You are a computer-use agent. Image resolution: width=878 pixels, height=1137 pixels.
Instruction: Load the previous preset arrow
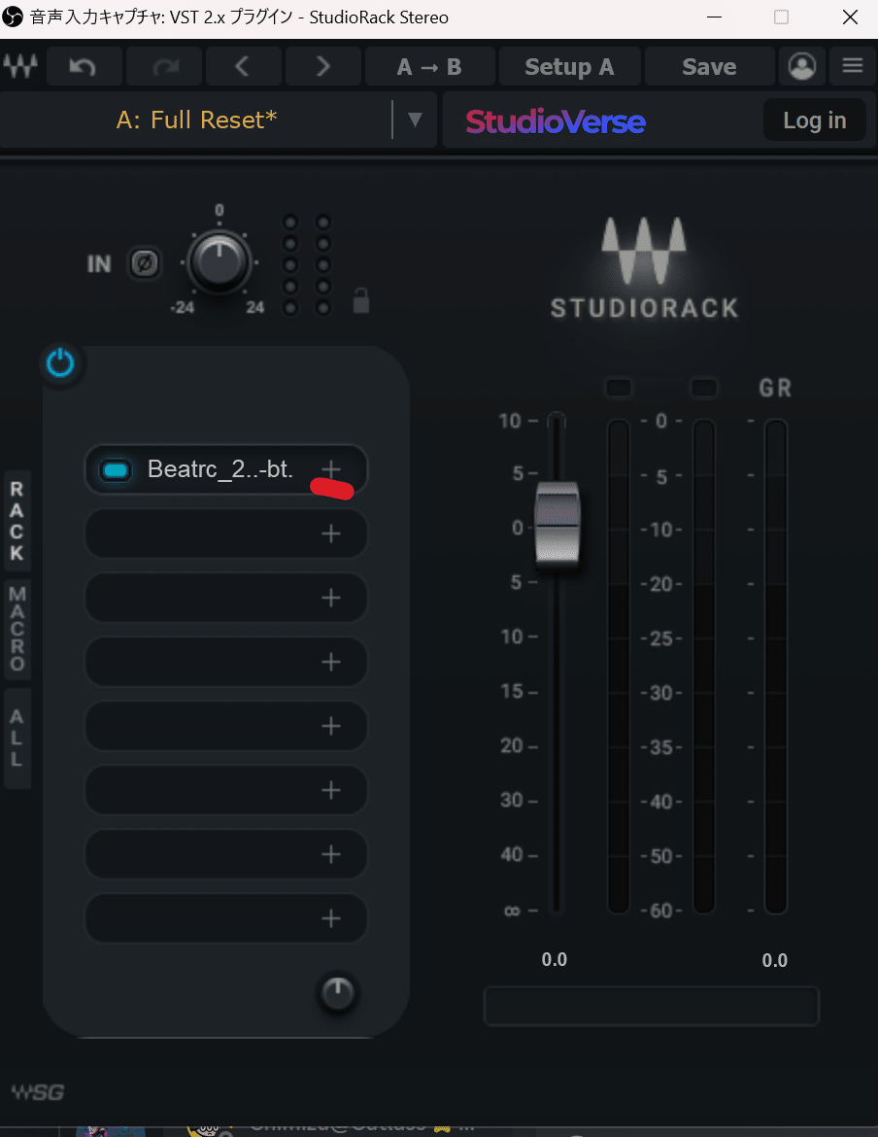coord(243,67)
